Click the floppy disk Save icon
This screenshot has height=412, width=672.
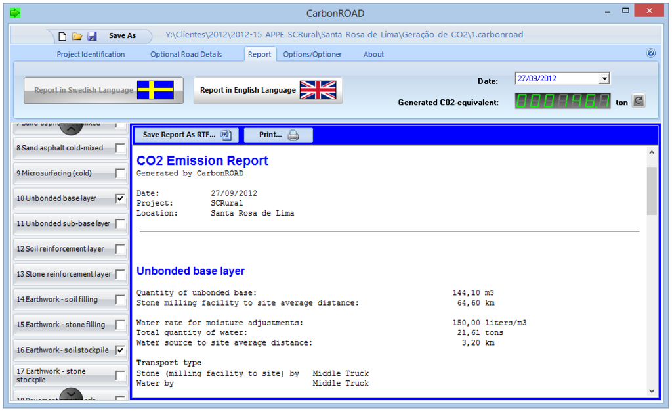[x=92, y=35]
